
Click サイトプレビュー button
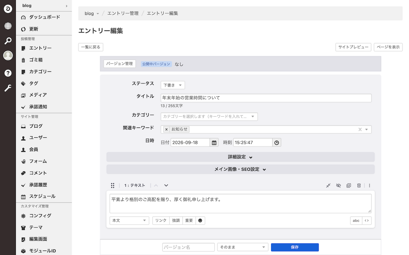tap(353, 47)
